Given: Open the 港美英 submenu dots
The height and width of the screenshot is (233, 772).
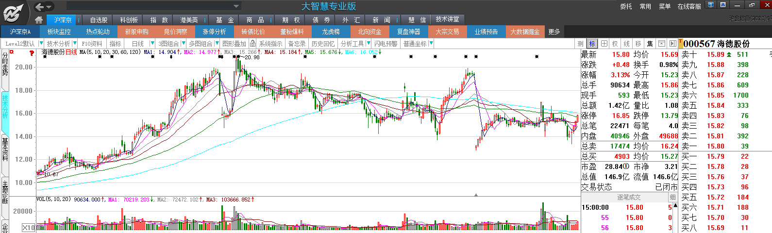Looking at the screenshot, I should (205, 20).
